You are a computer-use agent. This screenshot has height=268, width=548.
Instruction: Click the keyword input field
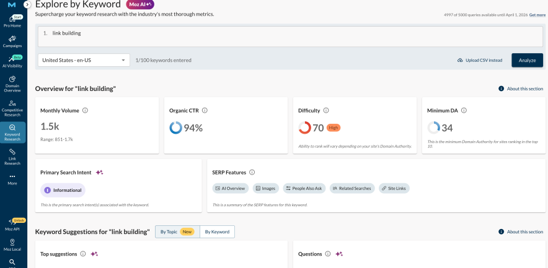pyautogui.click(x=290, y=36)
